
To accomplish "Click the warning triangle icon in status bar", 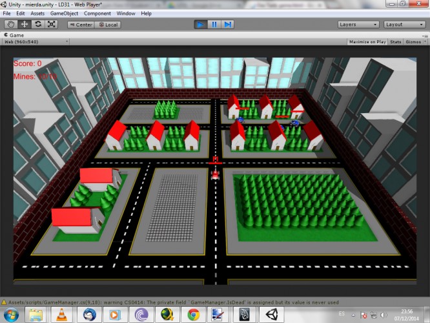I will click(4, 302).
